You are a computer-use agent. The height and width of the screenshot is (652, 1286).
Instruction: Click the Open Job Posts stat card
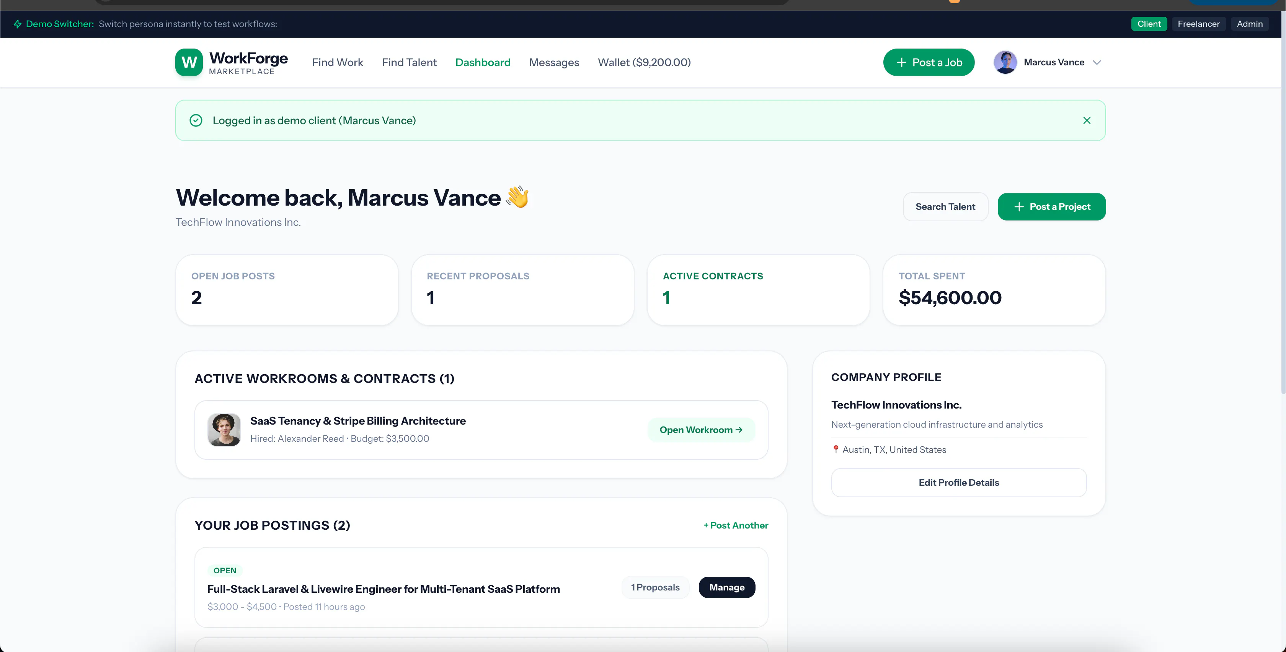pyautogui.click(x=287, y=290)
